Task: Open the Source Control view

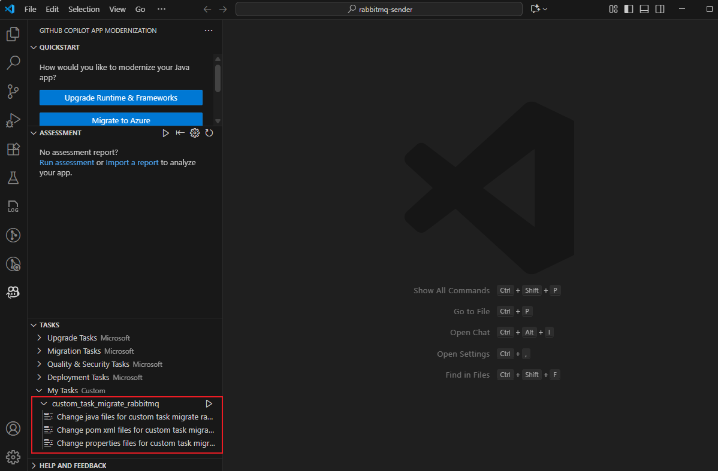Action: [x=13, y=91]
